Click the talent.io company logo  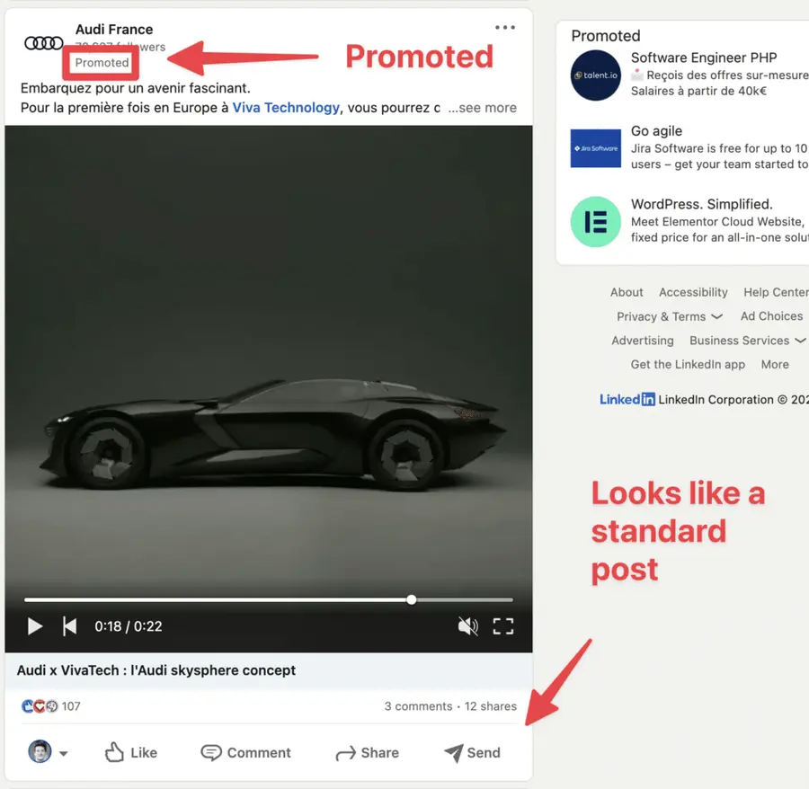pyautogui.click(x=595, y=75)
